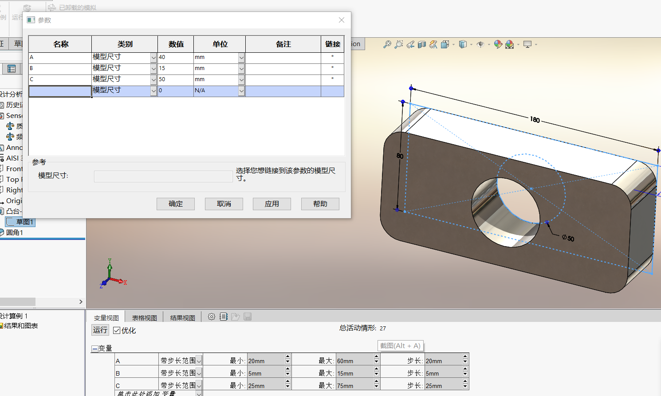Click the Zoom to Fit icon
The image size is (661, 396).
(387, 44)
